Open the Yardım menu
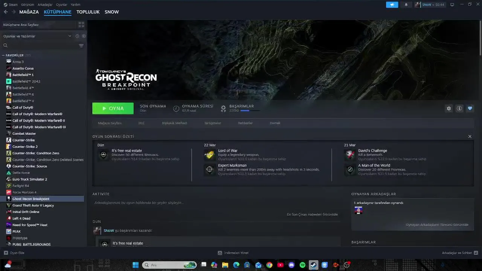This screenshot has height=271, width=482. tap(75, 5)
